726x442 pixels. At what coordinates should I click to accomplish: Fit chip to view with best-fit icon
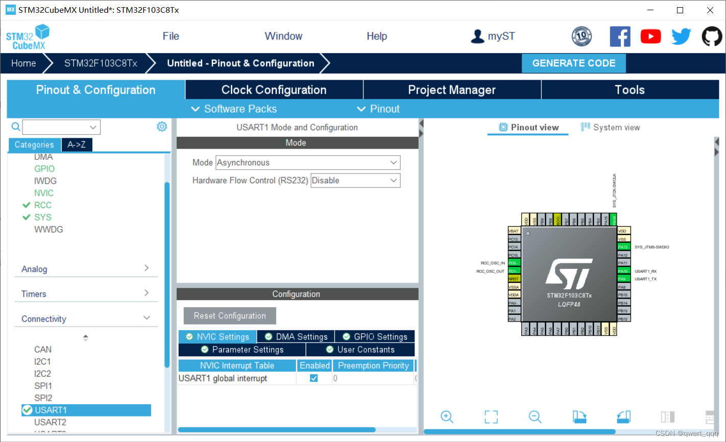click(x=491, y=416)
